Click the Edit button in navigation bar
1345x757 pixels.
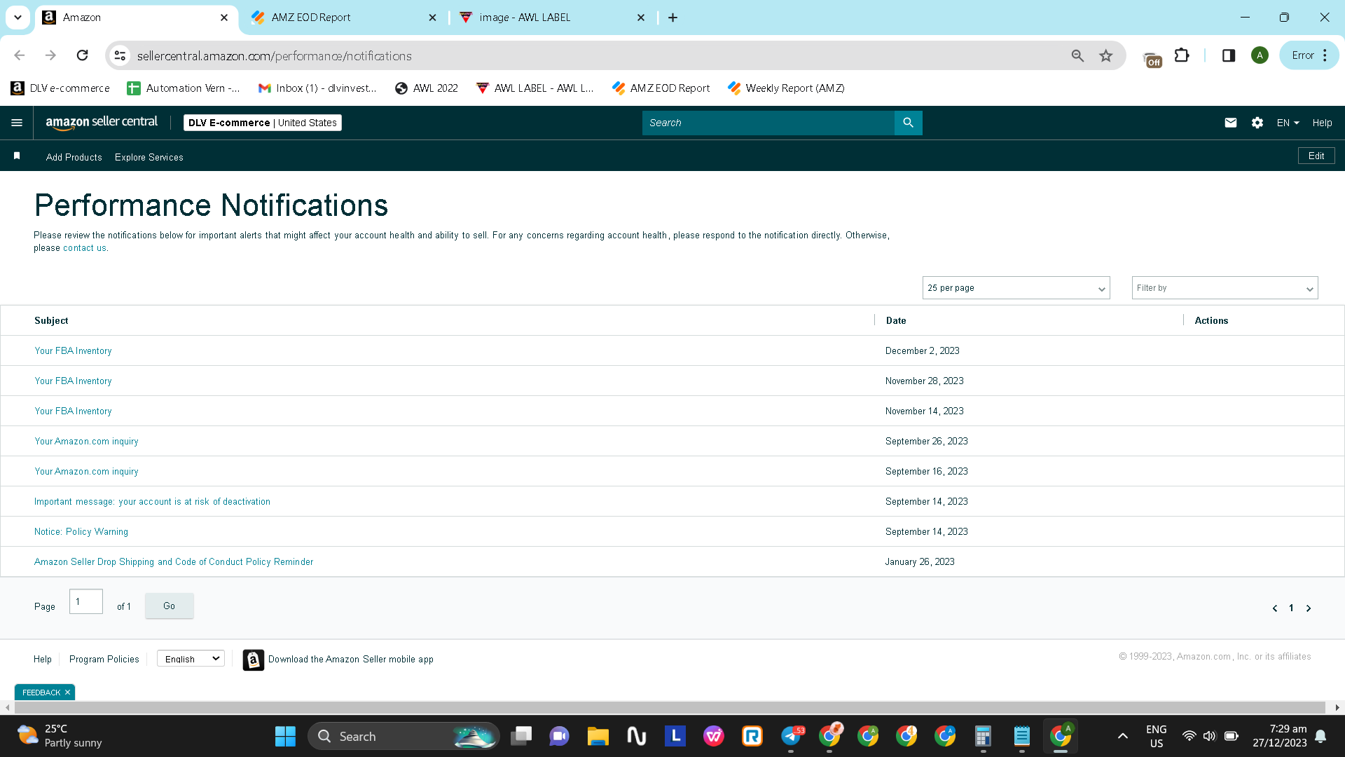pyautogui.click(x=1316, y=156)
